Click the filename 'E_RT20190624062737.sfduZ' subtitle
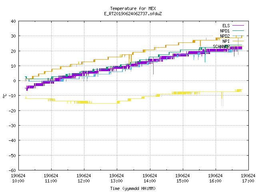 [133, 14]
